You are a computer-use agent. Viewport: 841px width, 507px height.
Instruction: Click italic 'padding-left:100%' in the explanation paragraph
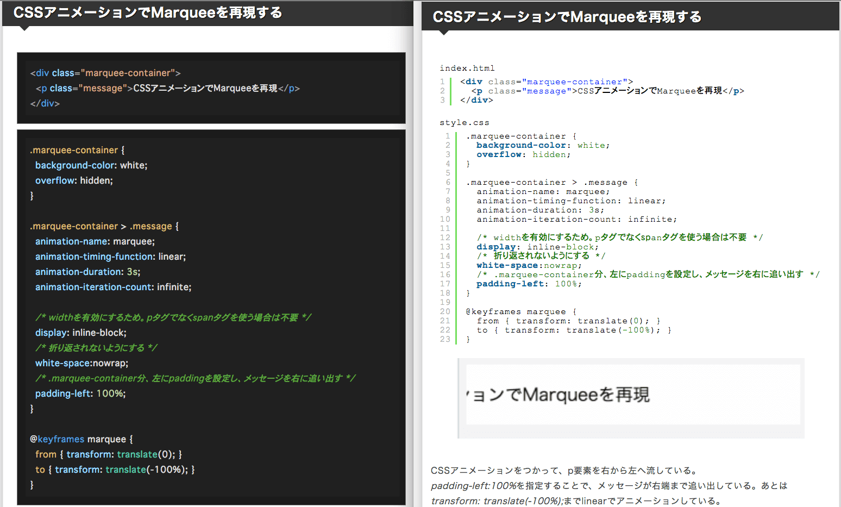pyautogui.click(x=474, y=486)
